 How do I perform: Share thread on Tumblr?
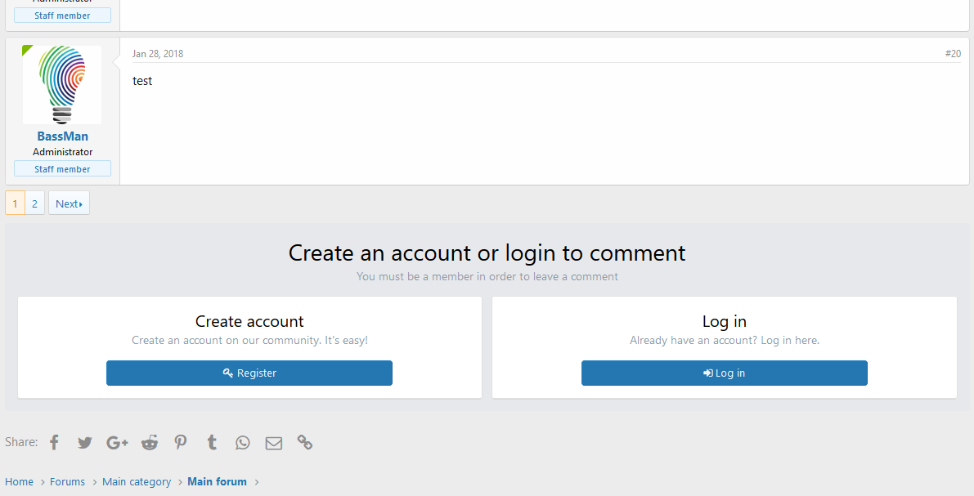[x=212, y=443]
